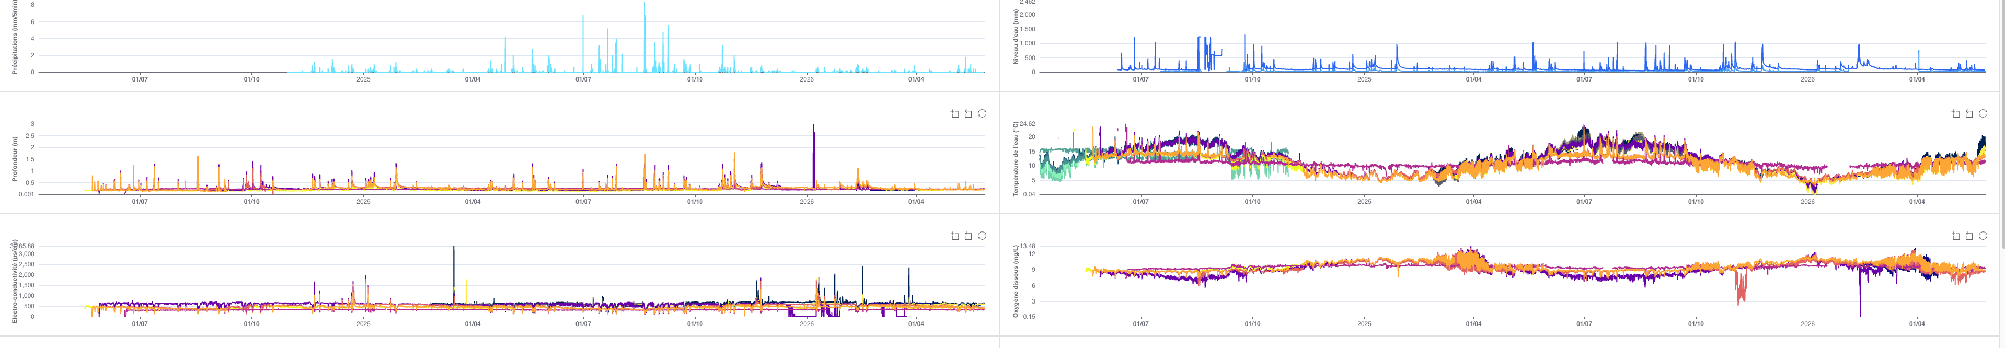Restore the Electro-conductivité chart view
2005x348 pixels.
(982, 236)
